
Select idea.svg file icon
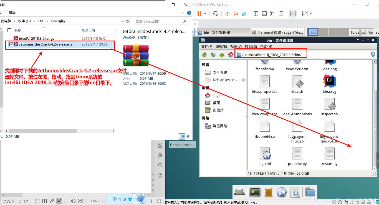coord(330,81)
